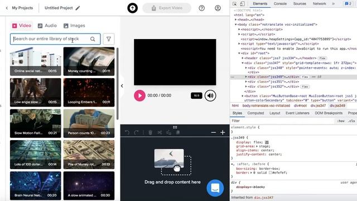The image size is (357, 201).
Task: Click the My Projects link
Action: pos(22,8)
